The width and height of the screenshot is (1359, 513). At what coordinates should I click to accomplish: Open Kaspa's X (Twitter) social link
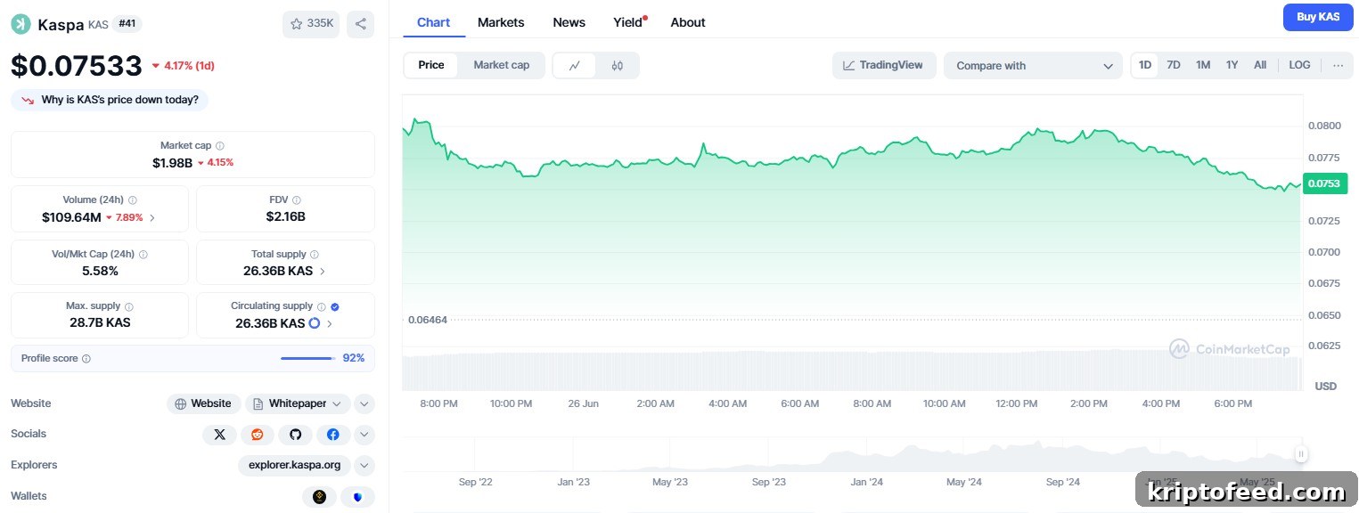point(220,435)
